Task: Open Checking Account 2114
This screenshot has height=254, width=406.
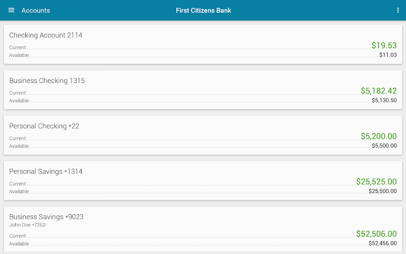Action: (x=46, y=35)
